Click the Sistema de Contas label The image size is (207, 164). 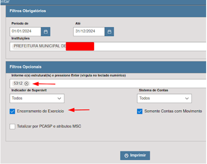click(154, 90)
